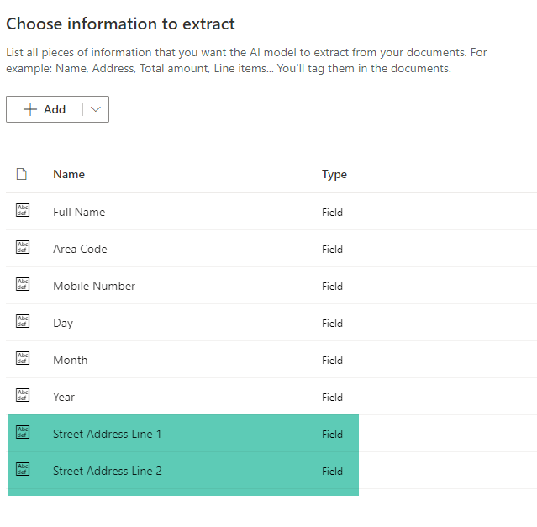Image resolution: width=537 pixels, height=527 pixels.
Task: Open the Mobile Number field entry
Action: click(x=94, y=286)
